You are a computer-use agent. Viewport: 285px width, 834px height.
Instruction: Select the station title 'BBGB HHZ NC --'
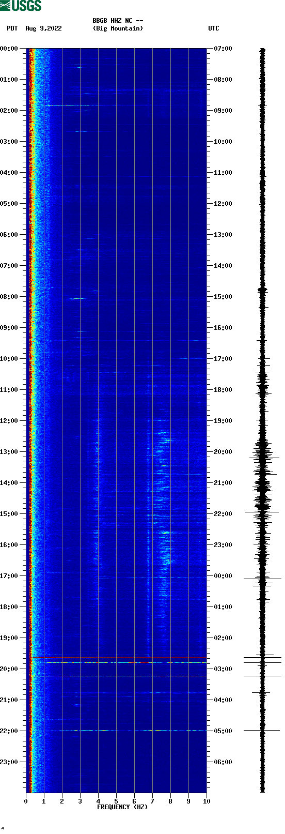(118, 21)
